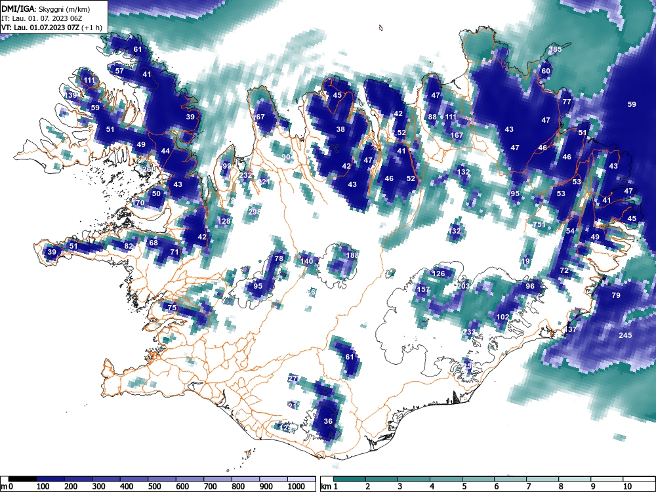
Task: Click the black 0–100 m legend swatch
Action: click(x=22, y=479)
